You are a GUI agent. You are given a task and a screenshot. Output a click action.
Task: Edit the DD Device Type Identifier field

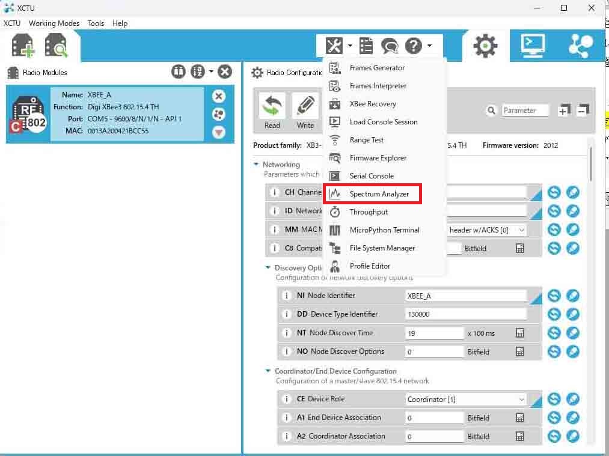[466, 314]
